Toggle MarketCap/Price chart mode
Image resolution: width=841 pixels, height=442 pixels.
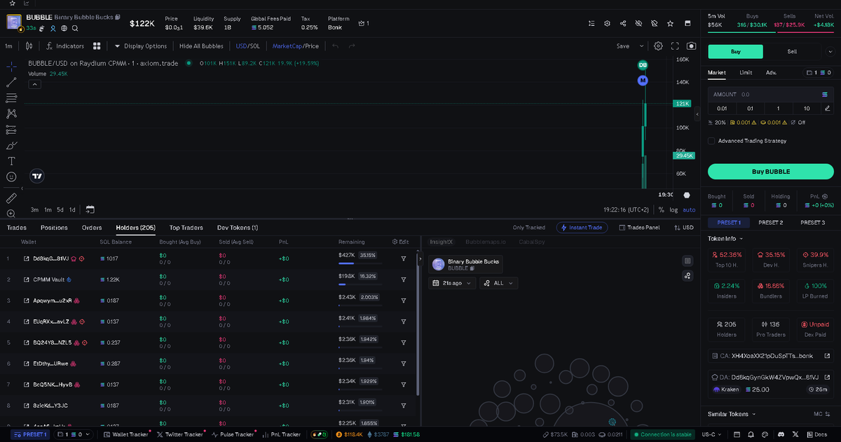[295, 46]
